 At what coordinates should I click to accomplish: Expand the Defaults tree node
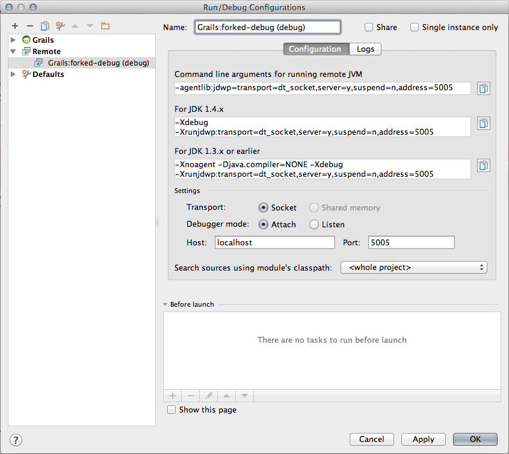pos(14,74)
